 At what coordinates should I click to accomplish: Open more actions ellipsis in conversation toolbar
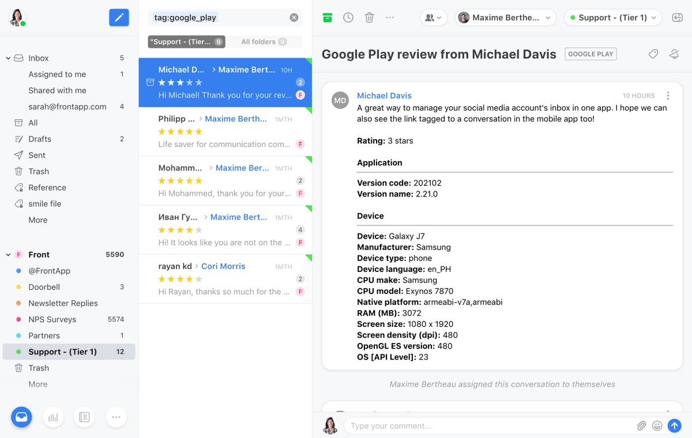coord(390,18)
